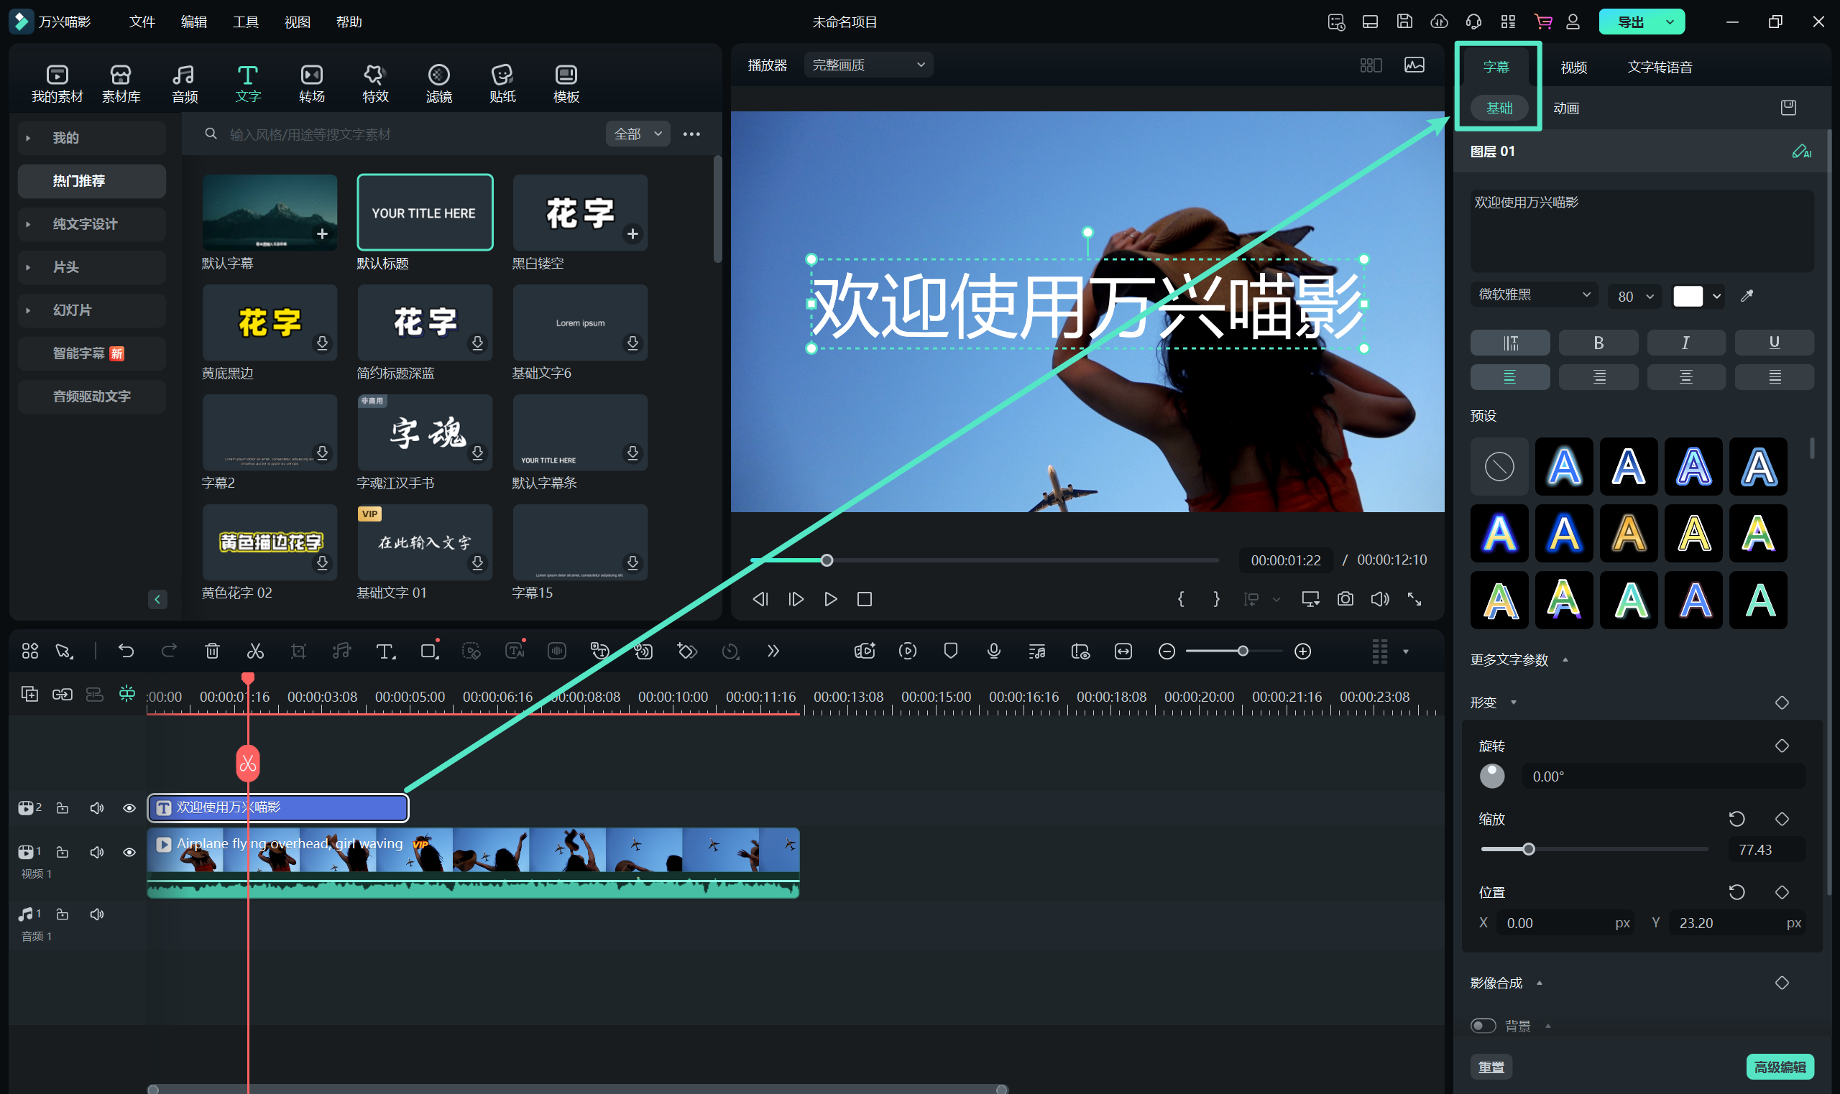This screenshot has height=1094, width=1840.
Task: Click the voiceover microphone icon
Action: pos(993,651)
